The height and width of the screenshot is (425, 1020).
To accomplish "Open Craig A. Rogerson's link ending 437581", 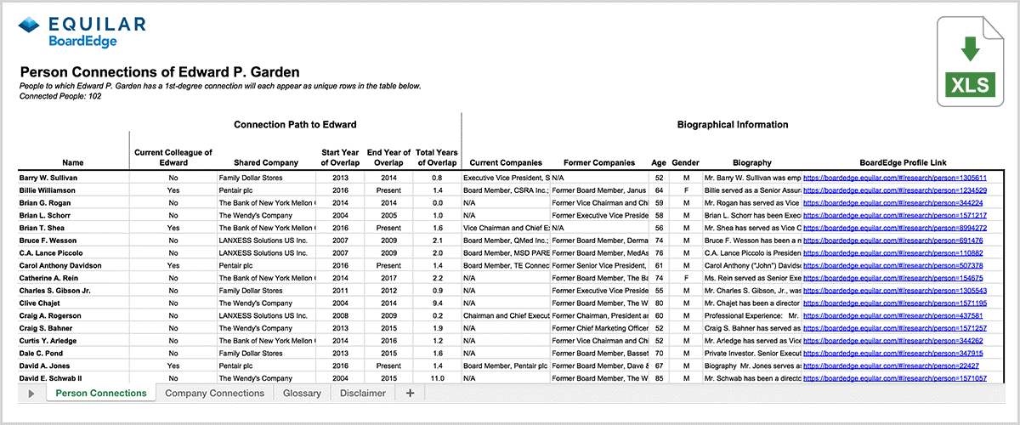I will 892,315.
